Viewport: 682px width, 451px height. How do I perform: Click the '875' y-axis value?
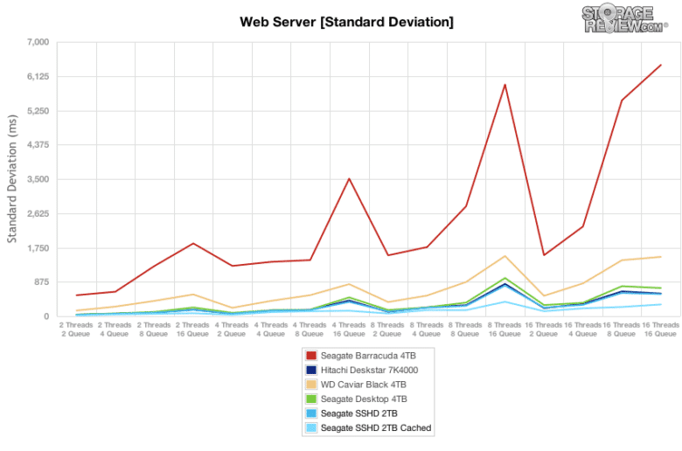(x=42, y=282)
